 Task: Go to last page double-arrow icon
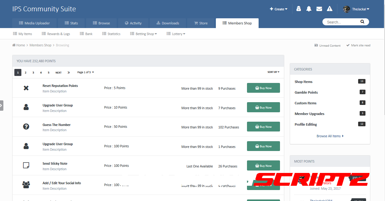(69, 73)
